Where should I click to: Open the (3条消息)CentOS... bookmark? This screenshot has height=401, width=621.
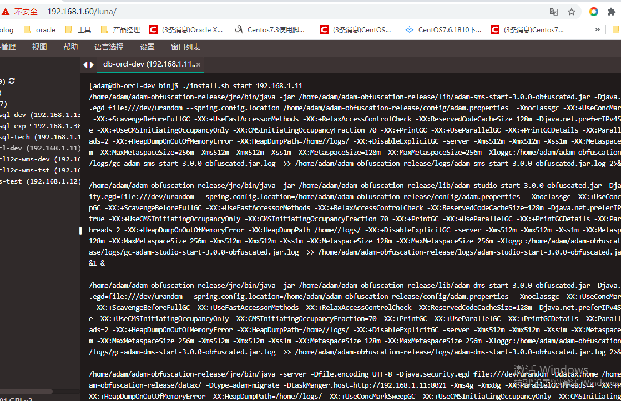coord(355,30)
